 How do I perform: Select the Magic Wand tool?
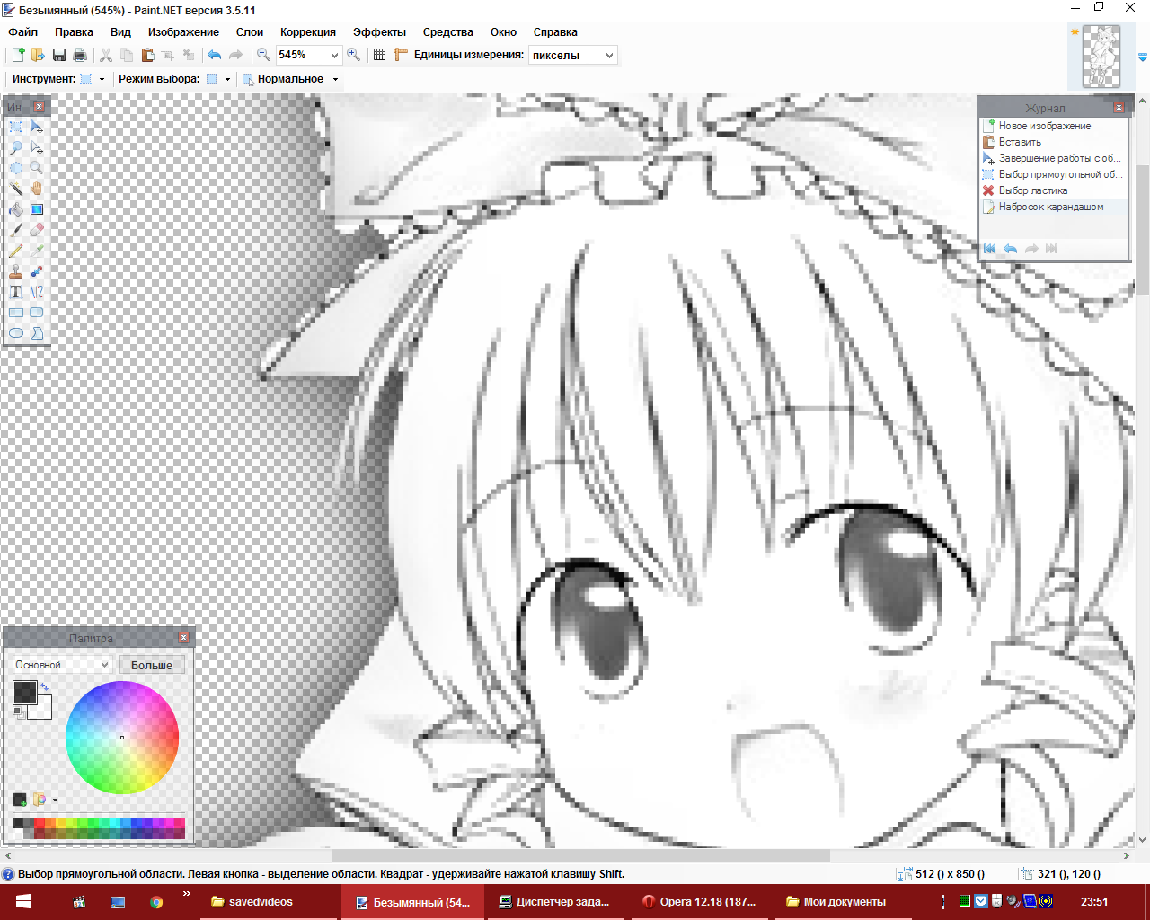coord(16,189)
